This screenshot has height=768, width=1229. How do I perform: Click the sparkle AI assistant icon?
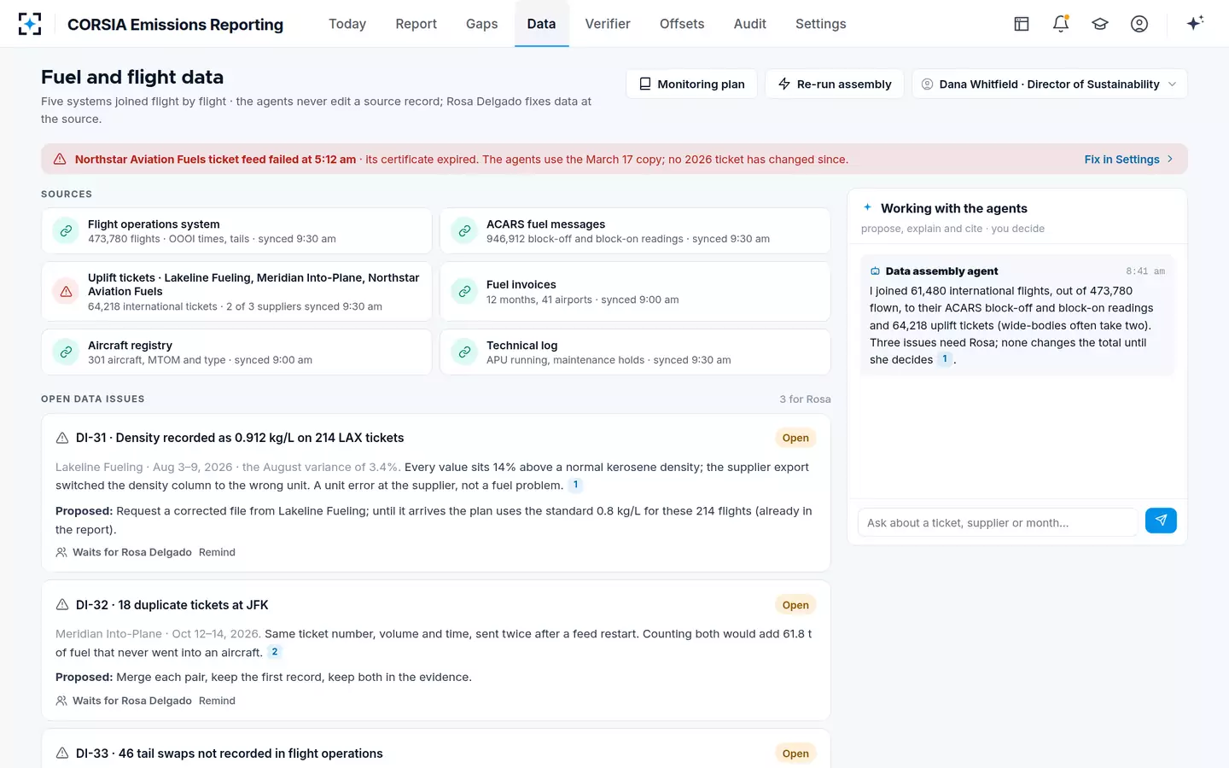click(x=1195, y=23)
